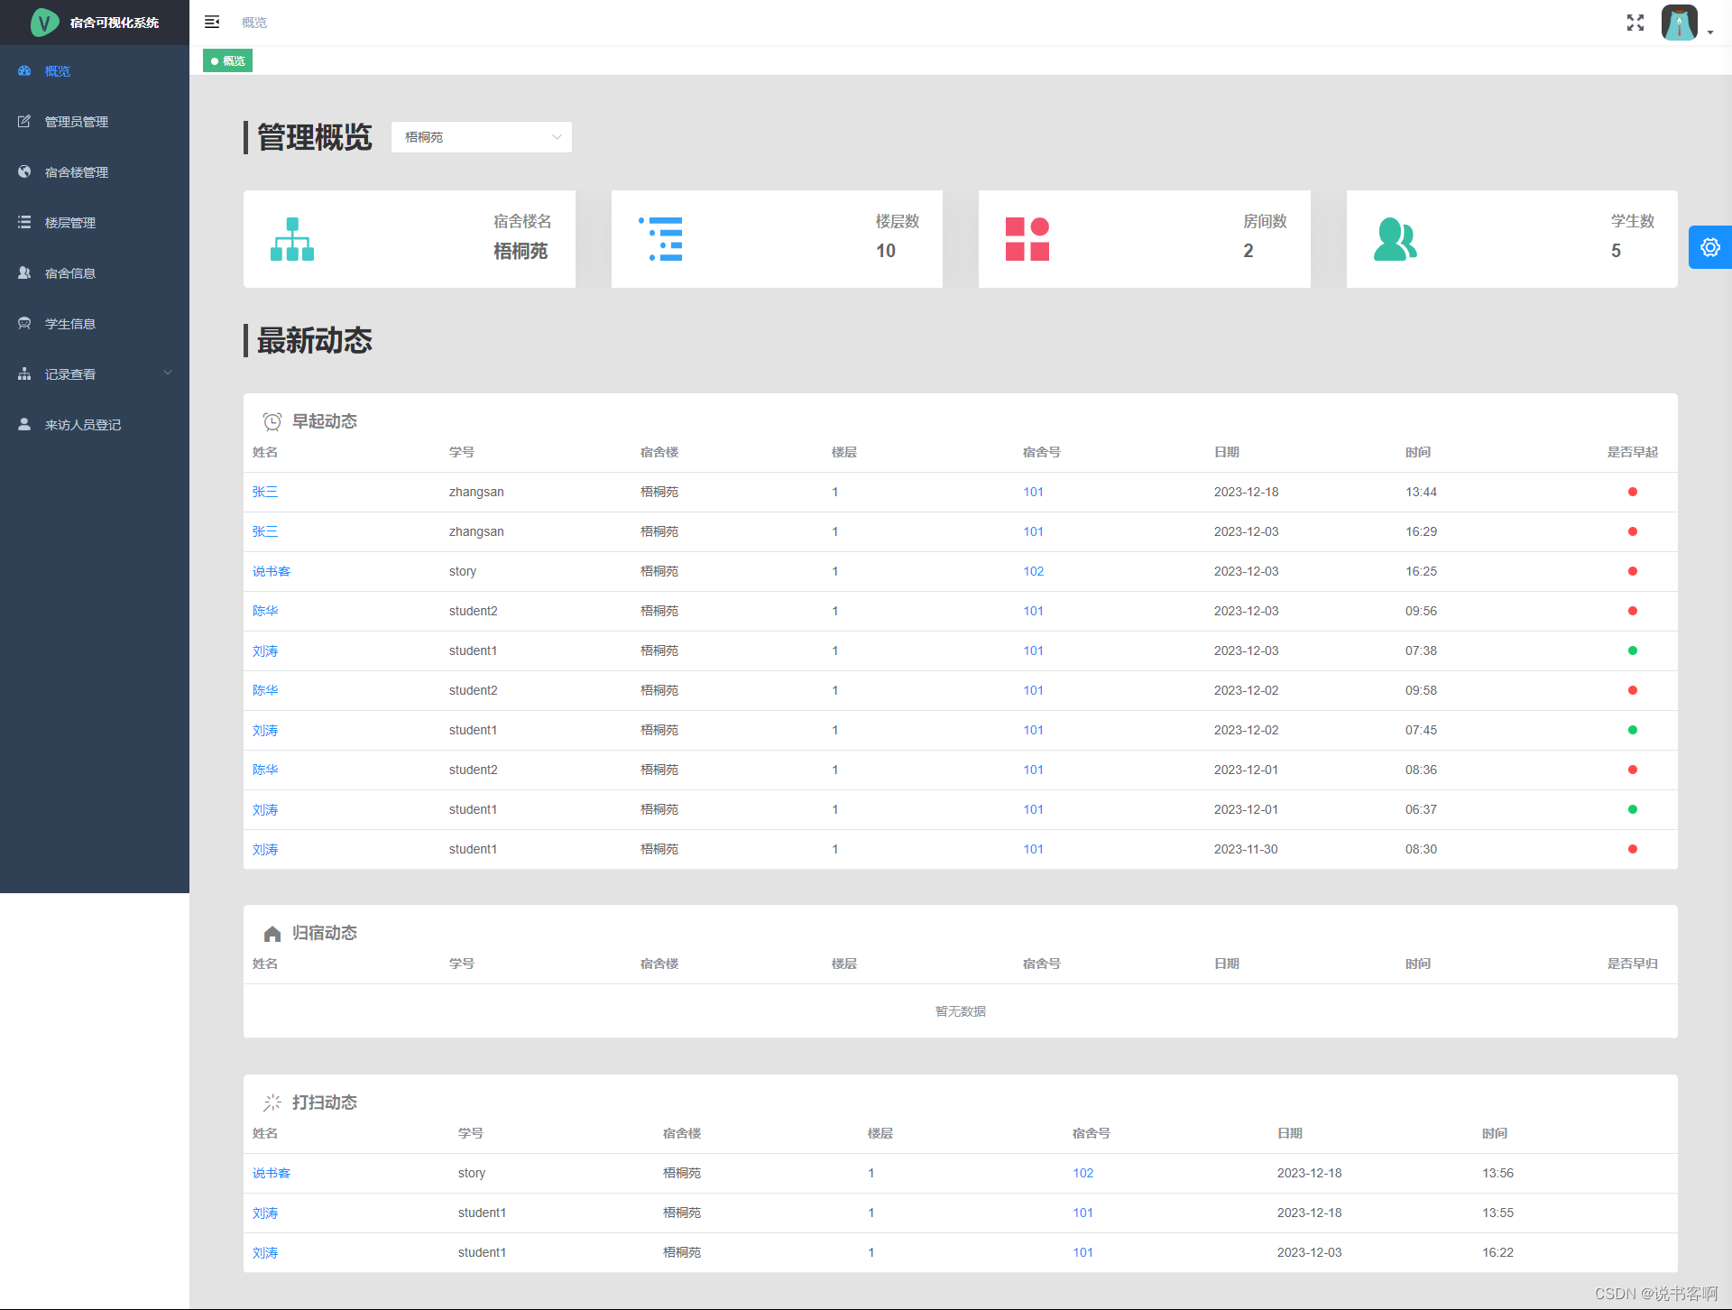Click the tree icon beside 记录查看

[24, 374]
